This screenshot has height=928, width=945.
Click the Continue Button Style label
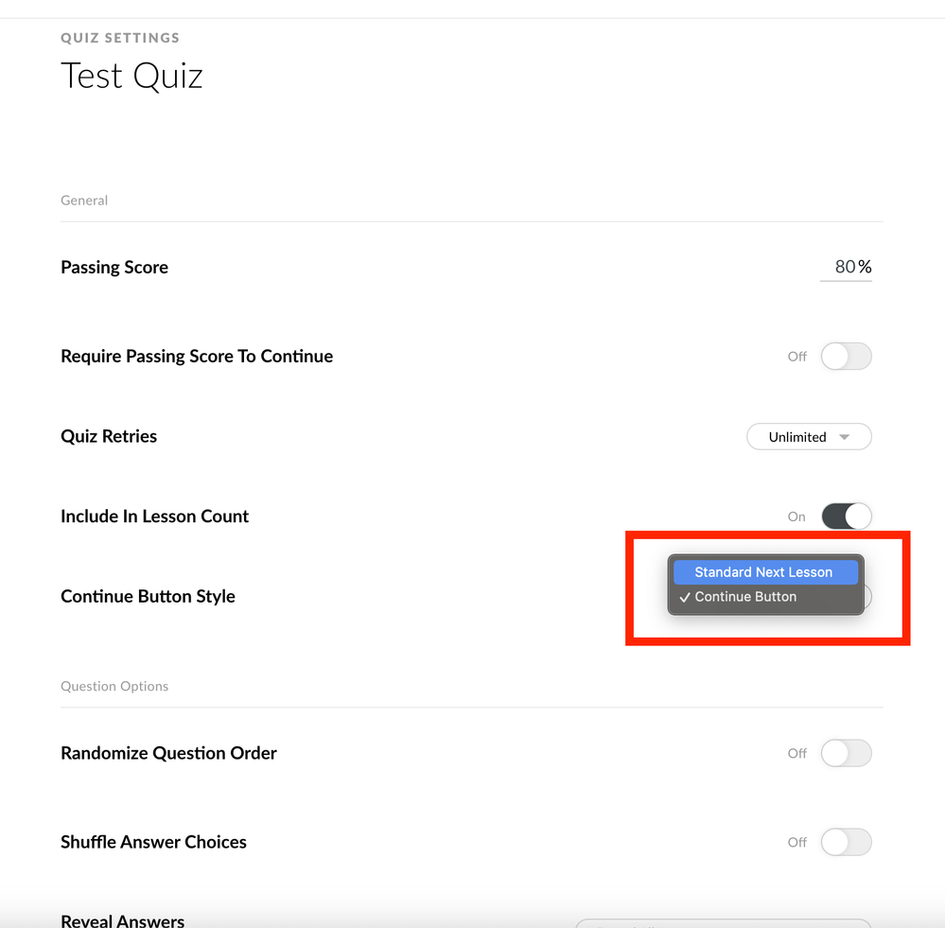pos(148,597)
